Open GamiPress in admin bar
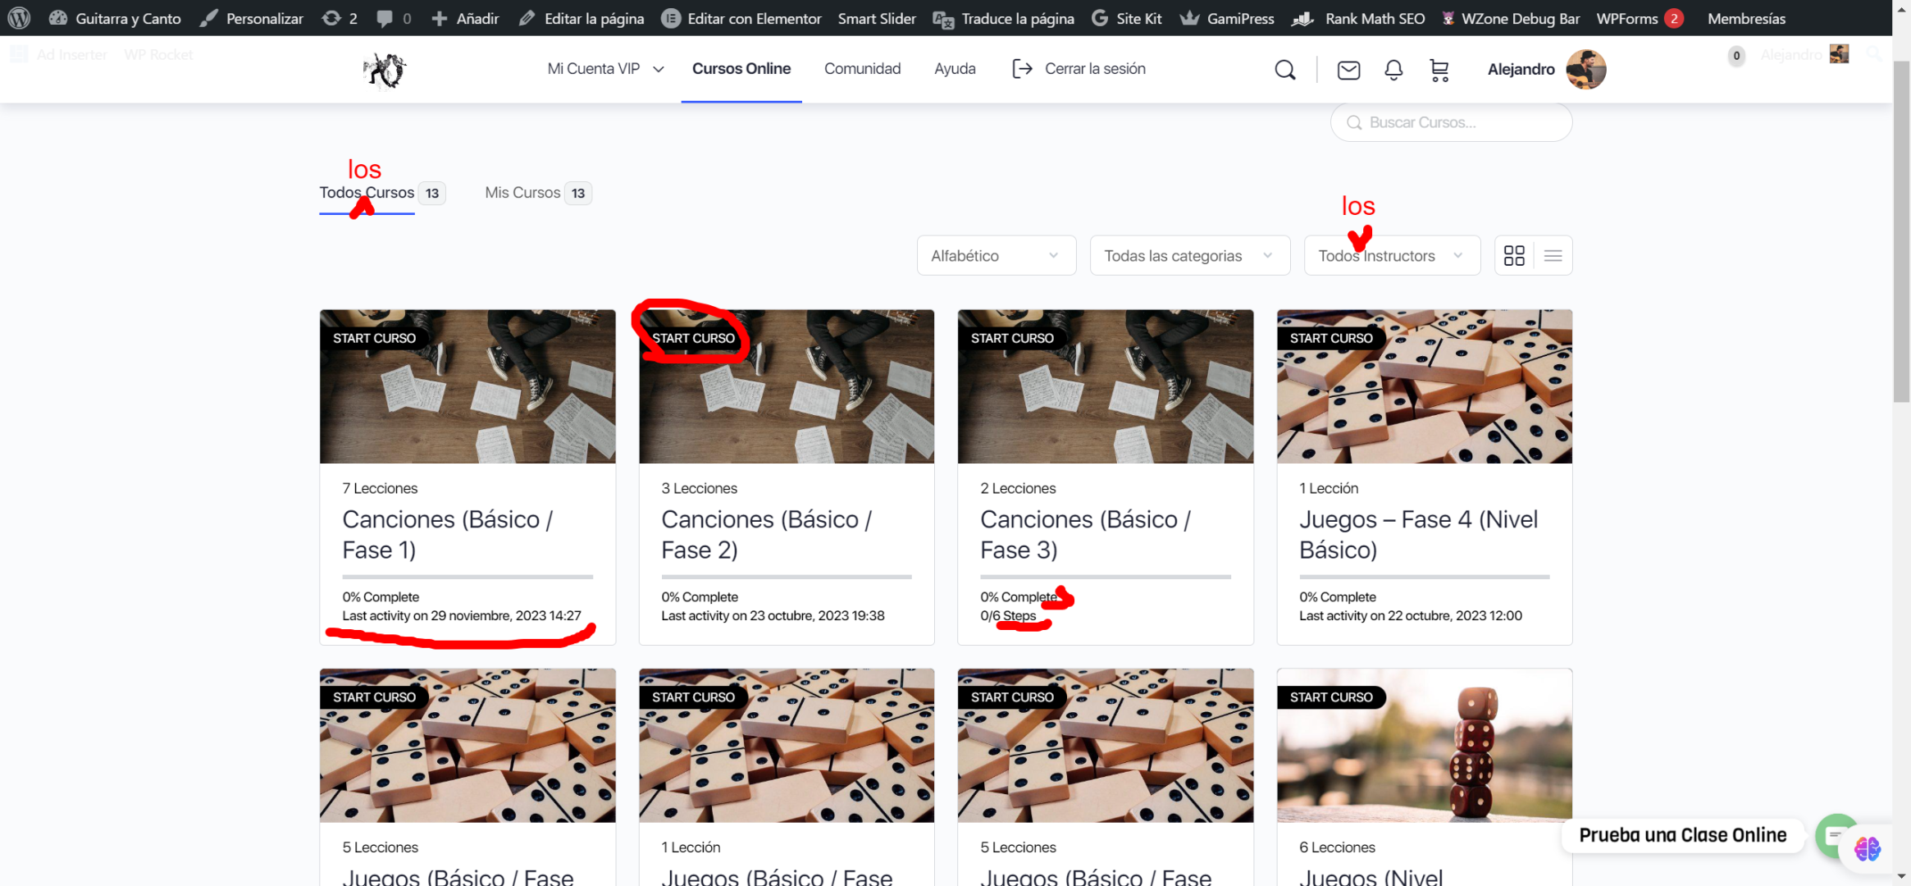The width and height of the screenshot is (1911, 886). (1227, 18)
